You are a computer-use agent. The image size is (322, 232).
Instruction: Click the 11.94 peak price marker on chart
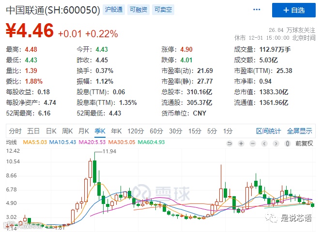pos(109,151)
